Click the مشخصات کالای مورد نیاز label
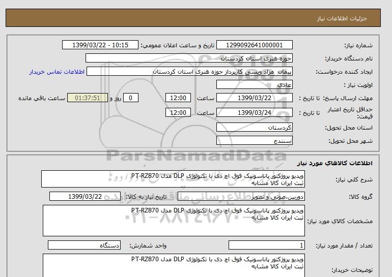392x277 pixels. coord(340,221)
